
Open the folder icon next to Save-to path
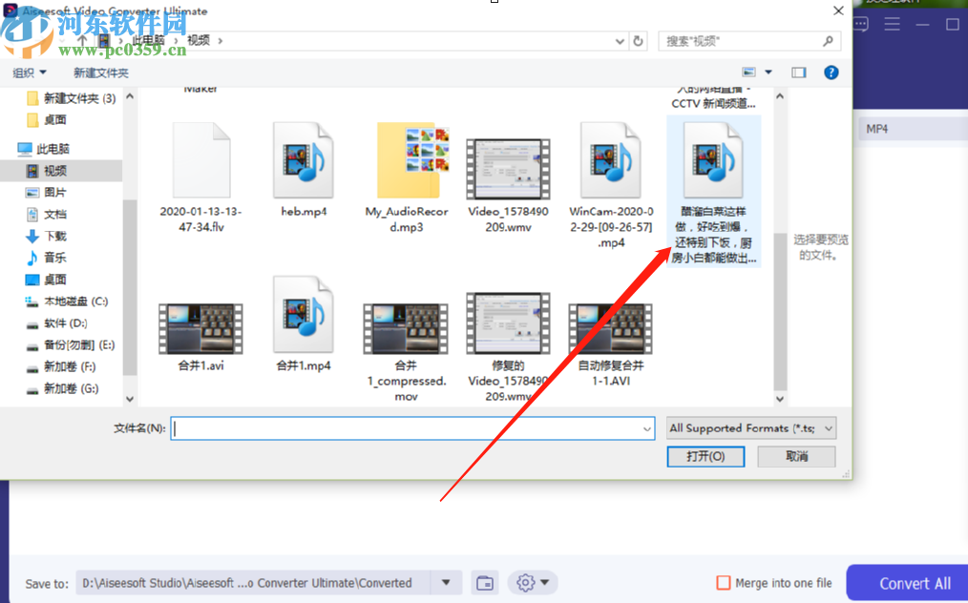(484, 582)
